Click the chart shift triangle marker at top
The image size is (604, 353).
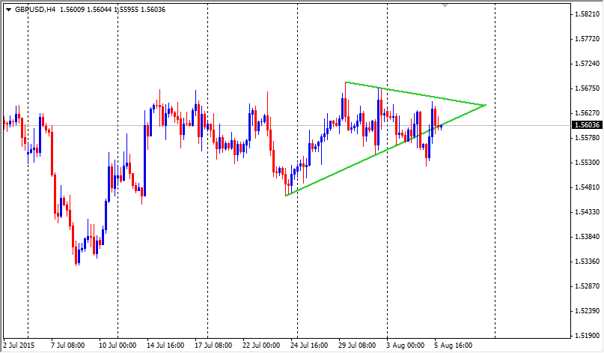coord(445,5)
